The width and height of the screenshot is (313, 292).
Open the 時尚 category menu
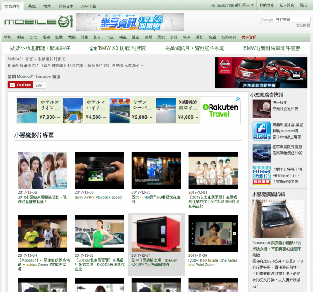(x=186, y=37)
